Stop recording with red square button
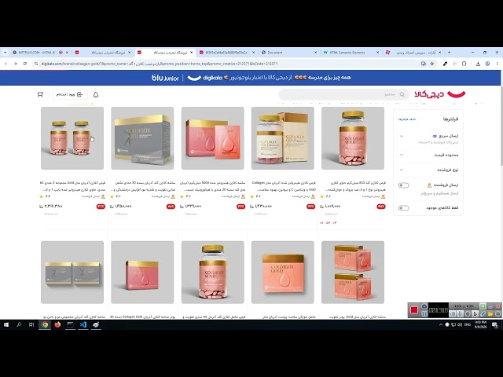The width and height of the screenshot is (503, 377). tap(414, 310)
